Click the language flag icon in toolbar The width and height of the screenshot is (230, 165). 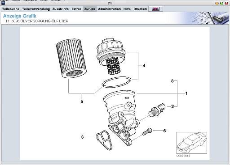(x=155, y=9)
